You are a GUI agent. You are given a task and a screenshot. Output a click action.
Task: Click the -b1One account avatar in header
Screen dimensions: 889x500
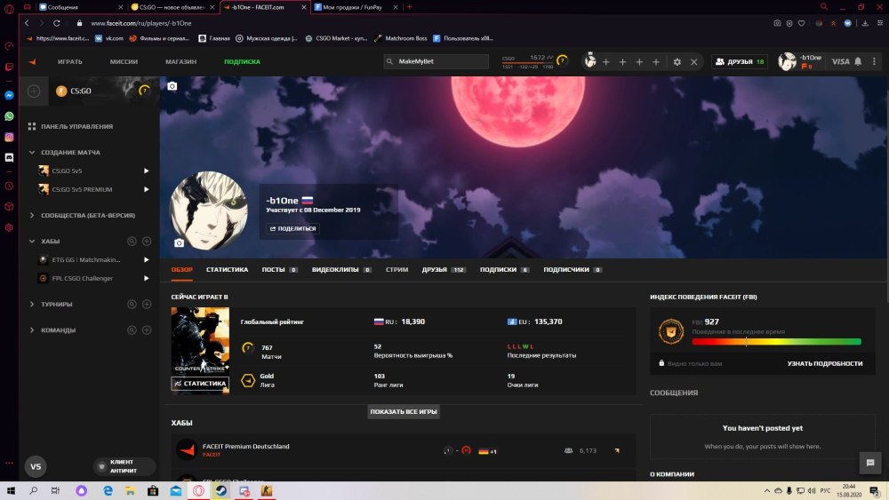point(787,61)
